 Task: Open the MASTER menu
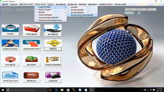[x=14, y=5]
